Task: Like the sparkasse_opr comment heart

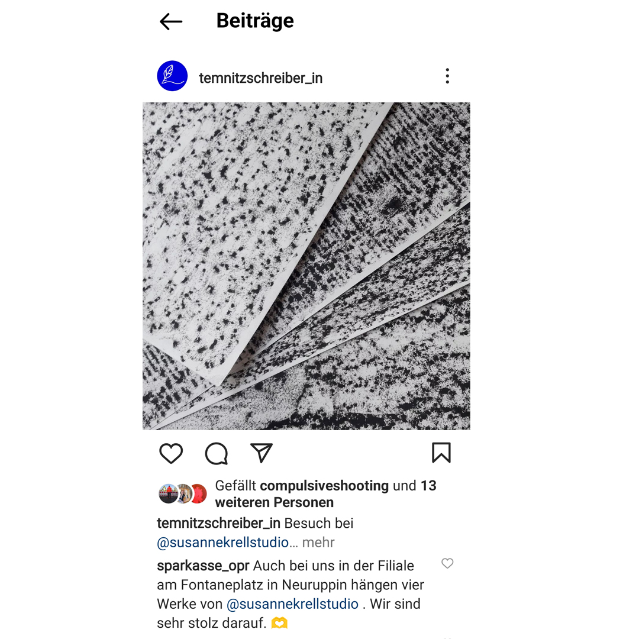Action: [x=447, y=563]
